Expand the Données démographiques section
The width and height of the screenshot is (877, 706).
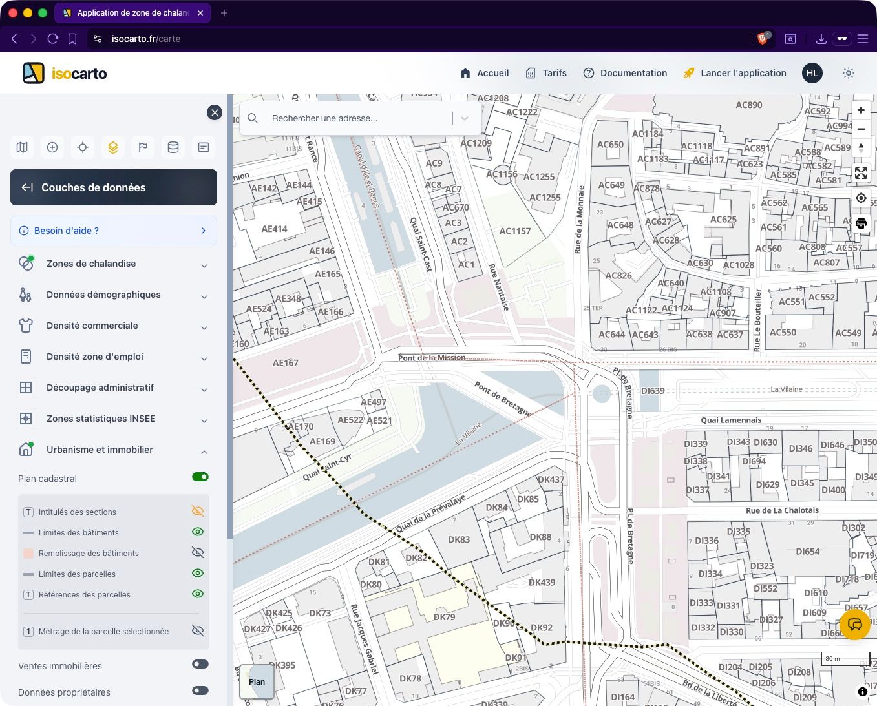(x=204, y=296)
